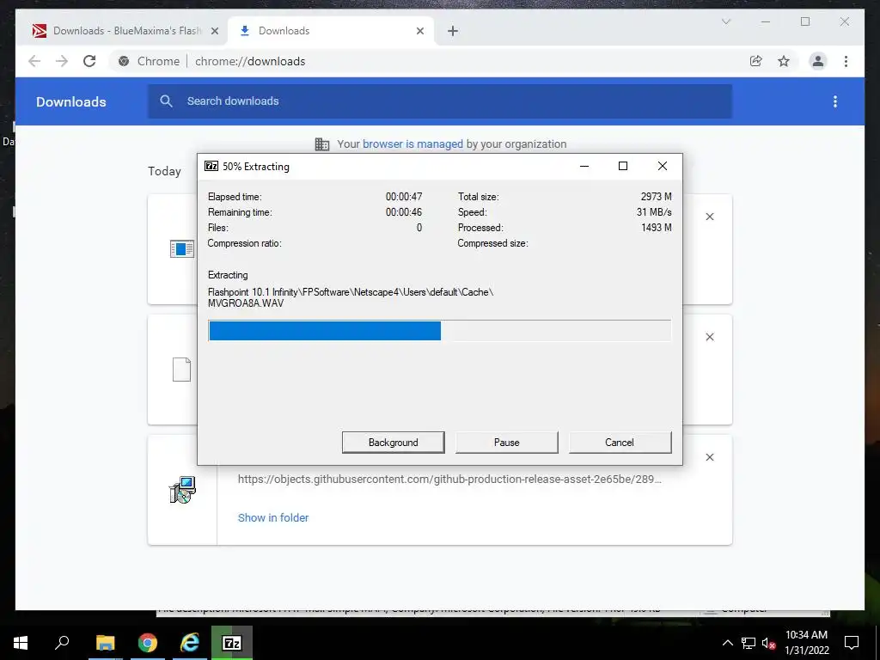
Task: Close the chrome Downloads tab
Action: (419, 32)
